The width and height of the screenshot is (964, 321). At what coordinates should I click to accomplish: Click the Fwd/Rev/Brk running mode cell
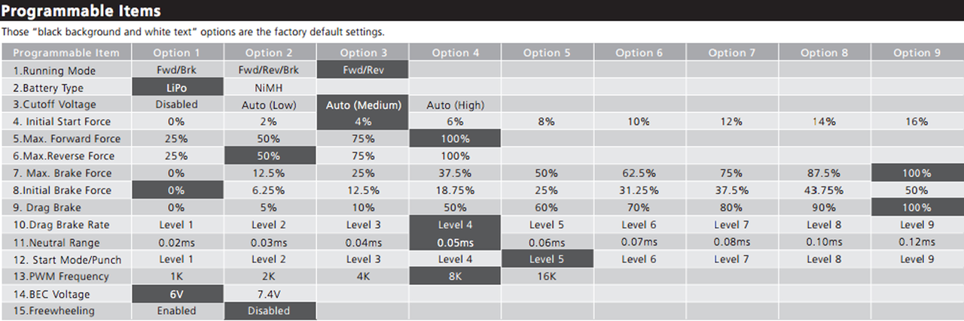[269, 70]
